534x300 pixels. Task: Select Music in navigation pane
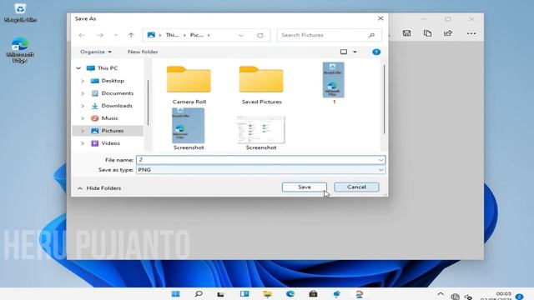pyautogui.click(x=109, y=118)
